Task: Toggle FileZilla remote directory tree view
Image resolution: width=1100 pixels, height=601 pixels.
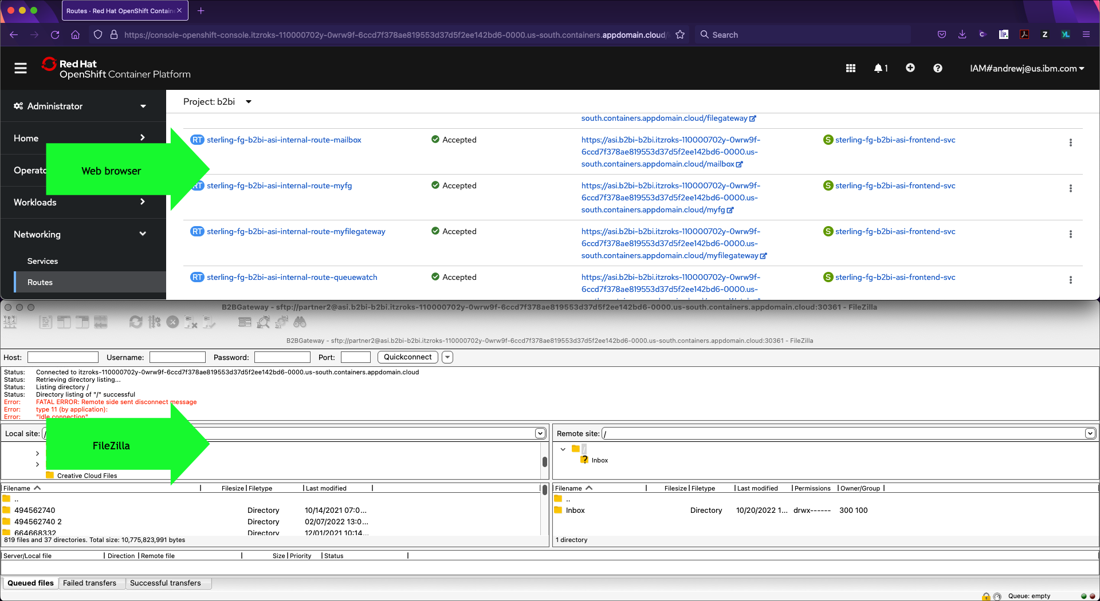Action: coord(82,322)
